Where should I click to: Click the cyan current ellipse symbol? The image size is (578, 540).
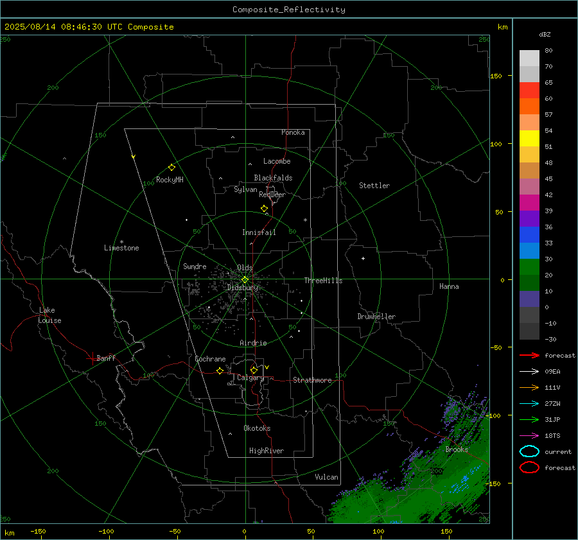point(529,451)
